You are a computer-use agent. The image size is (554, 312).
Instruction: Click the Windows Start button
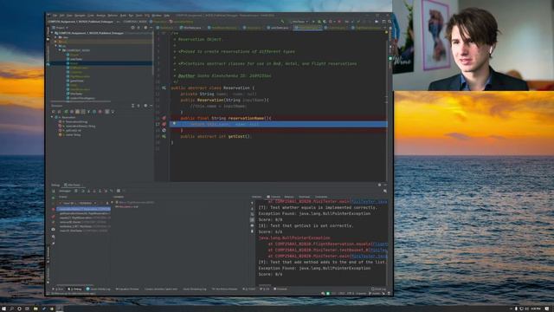point(3,309)
